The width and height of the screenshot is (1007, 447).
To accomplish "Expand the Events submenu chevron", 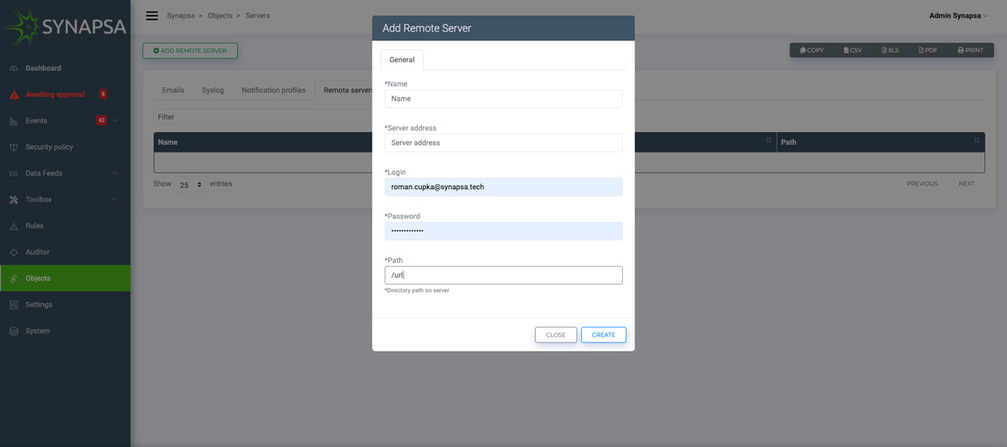I will click(115, 121).
